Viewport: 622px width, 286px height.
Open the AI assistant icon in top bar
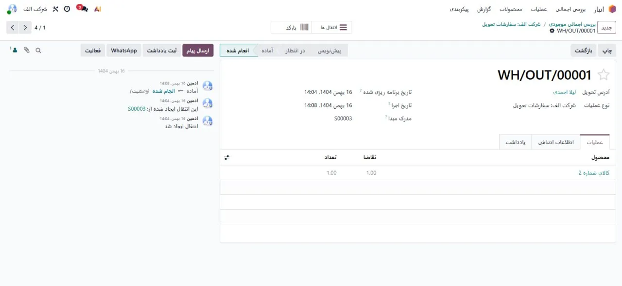point(98,9)
